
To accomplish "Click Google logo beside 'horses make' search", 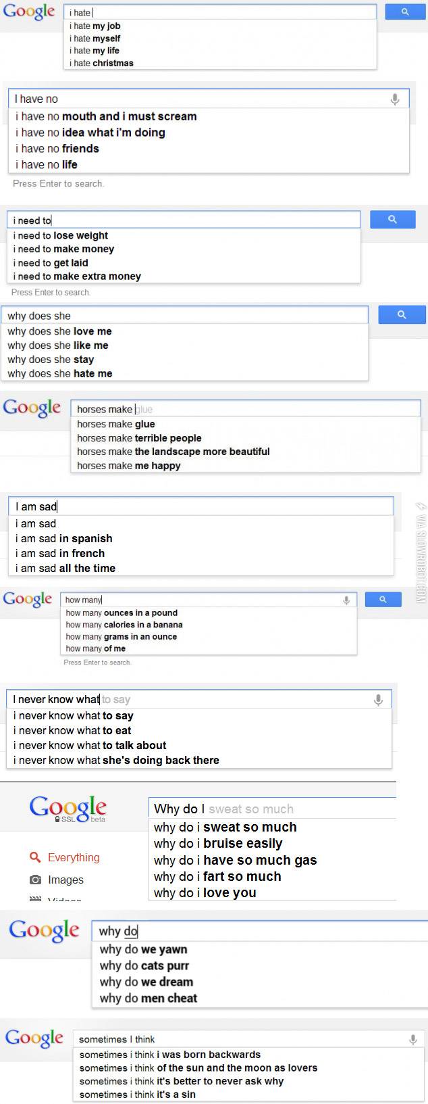I will pos(32,408).
